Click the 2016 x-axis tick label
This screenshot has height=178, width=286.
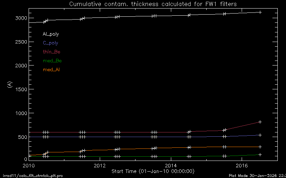[x=242, y=166]
